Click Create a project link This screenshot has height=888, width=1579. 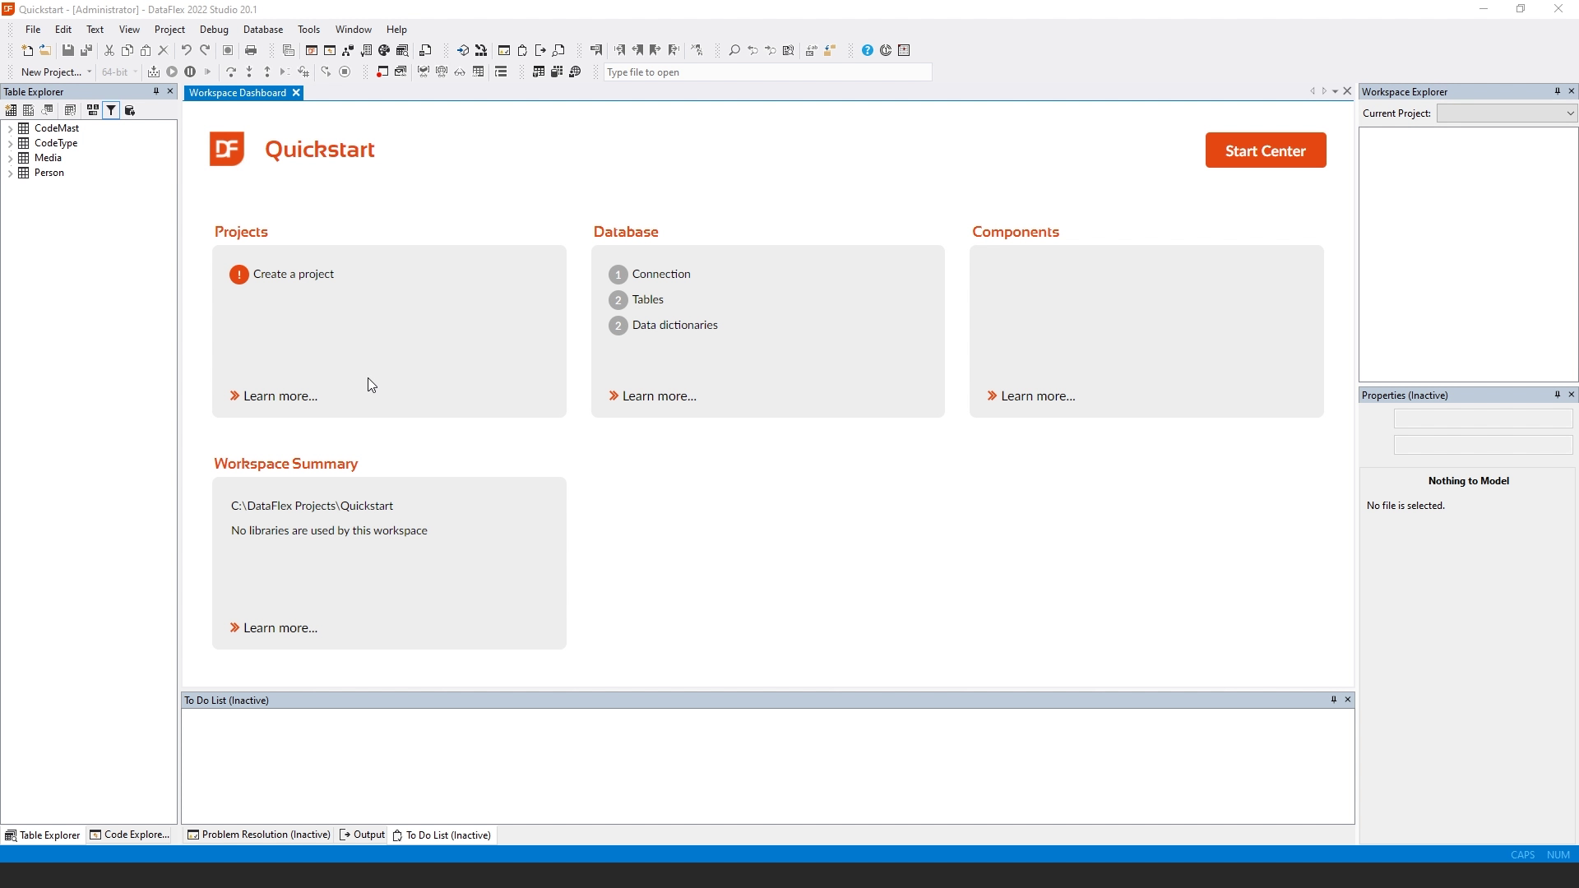[294, 274]
